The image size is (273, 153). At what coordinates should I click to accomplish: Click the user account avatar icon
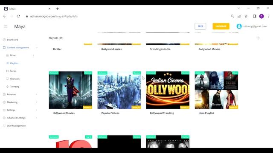239,26
